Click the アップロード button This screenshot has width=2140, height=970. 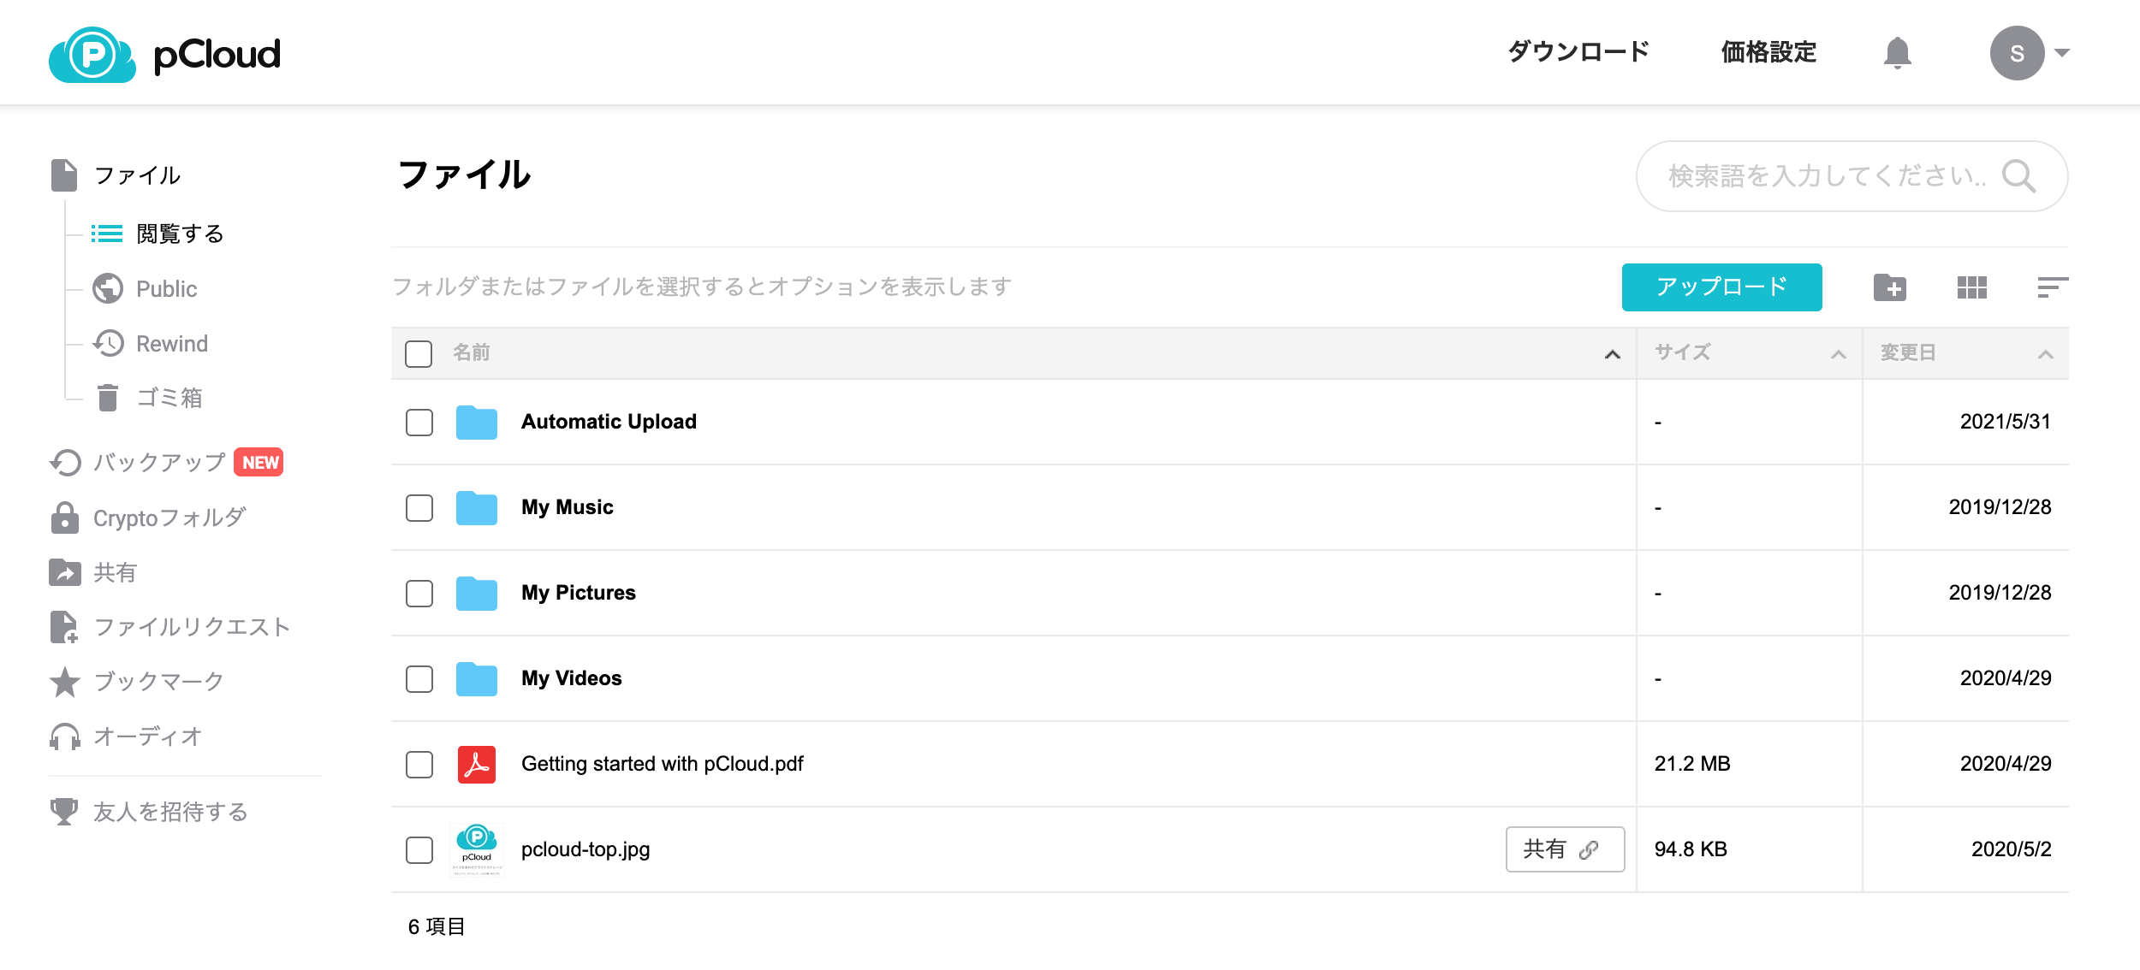pos(1721,287)
